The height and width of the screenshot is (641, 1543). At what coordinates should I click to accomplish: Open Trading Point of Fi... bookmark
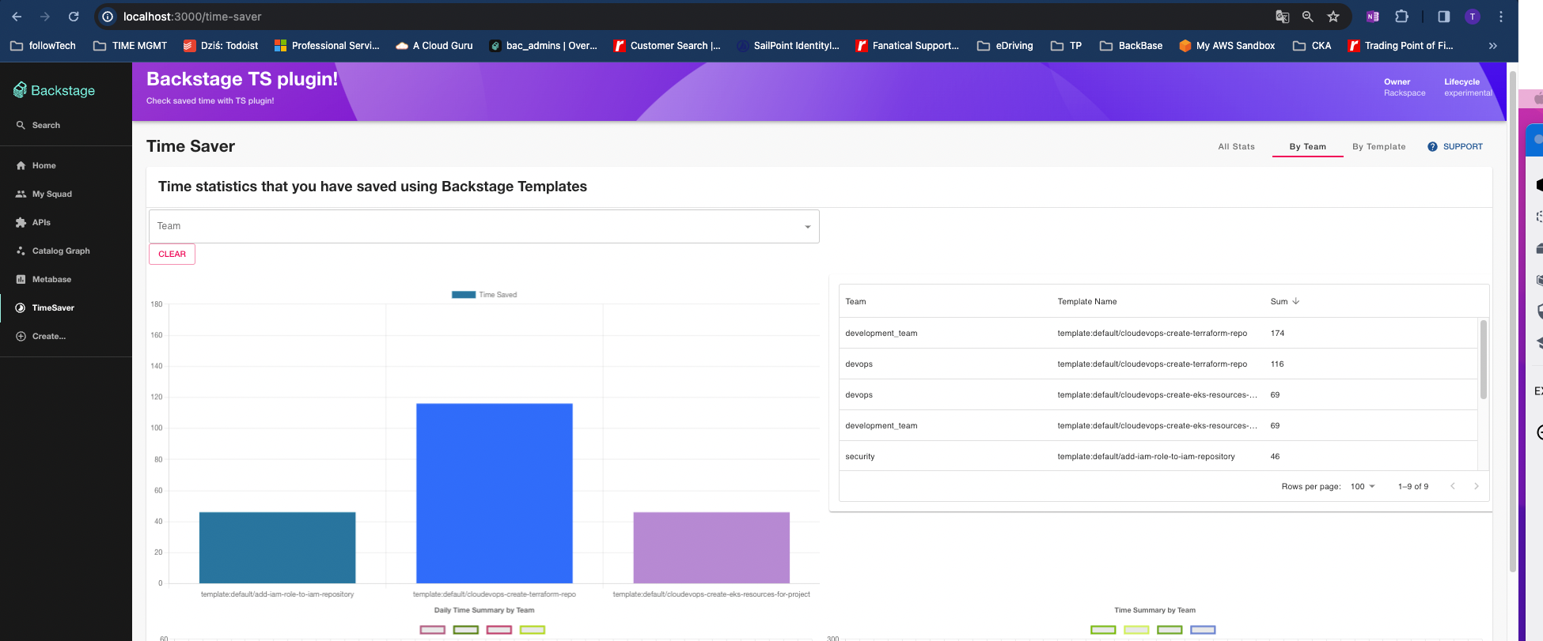pyautogui.click(x=1401, y=46)
